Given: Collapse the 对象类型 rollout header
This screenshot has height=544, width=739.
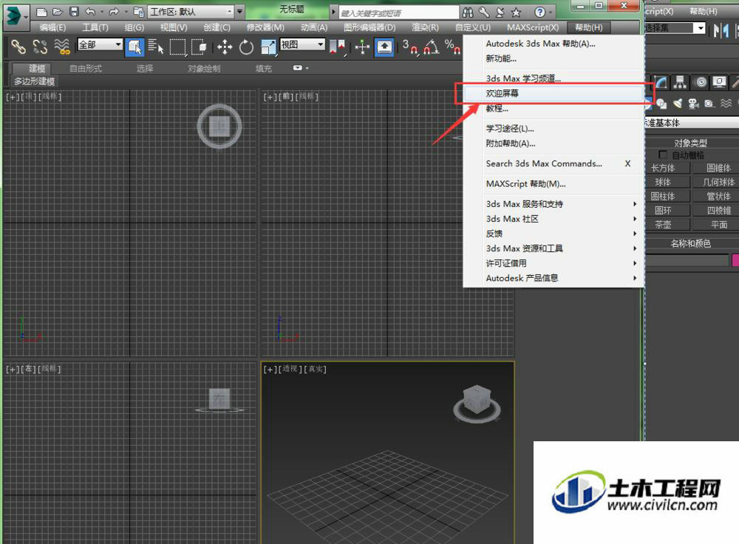Looking at the screenshot, I should [691, 143].
